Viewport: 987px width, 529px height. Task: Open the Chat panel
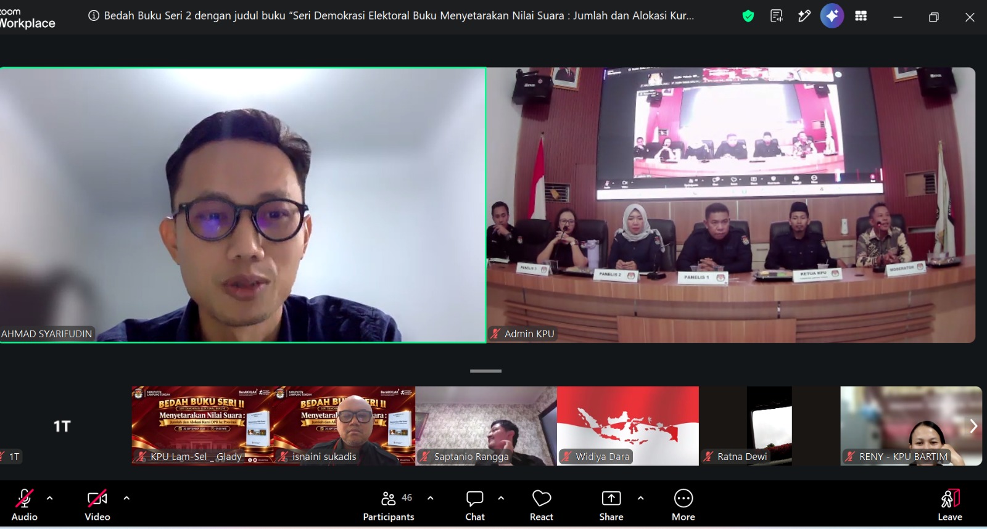tap(475, 505)
